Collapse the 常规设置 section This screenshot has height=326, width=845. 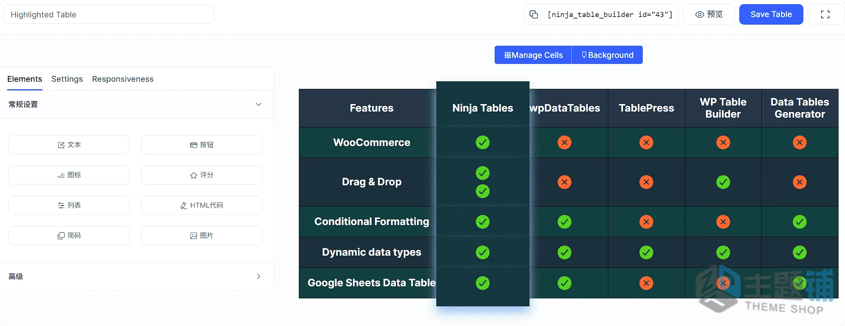[137, 104]
